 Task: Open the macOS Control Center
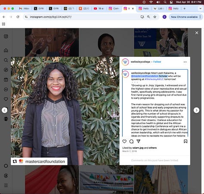click(x=171, y=2)
